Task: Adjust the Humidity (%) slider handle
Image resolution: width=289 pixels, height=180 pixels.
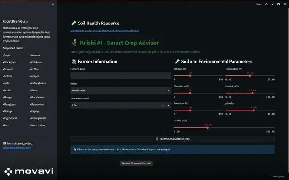Action: coord(253,93)
